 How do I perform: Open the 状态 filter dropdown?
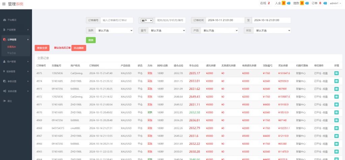click(272, 31)
